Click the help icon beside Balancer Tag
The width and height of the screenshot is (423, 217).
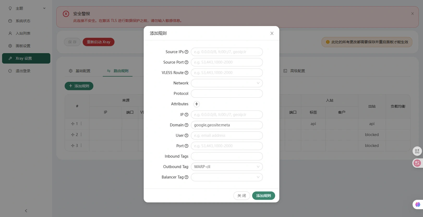(186, 177)
